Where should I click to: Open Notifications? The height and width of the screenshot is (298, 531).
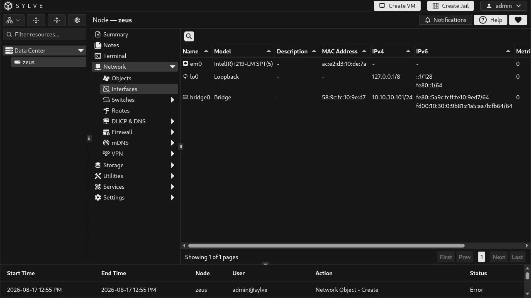445,20
